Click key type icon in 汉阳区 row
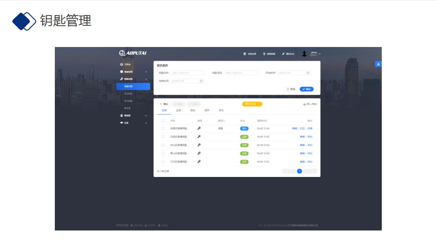Viewport: 437px width, 246px height. click(199, 136)
